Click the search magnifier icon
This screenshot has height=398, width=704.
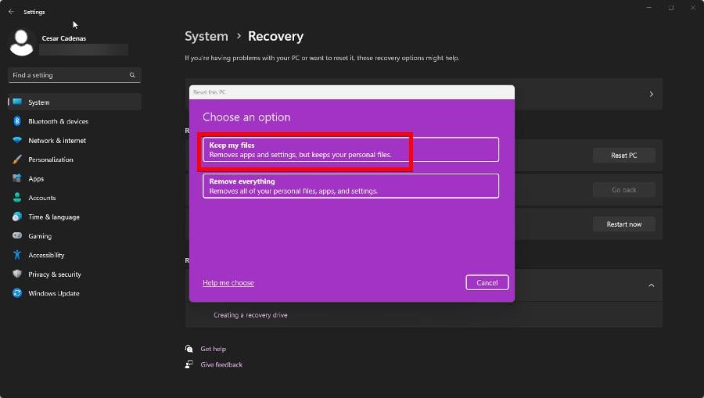click(132, 75)
